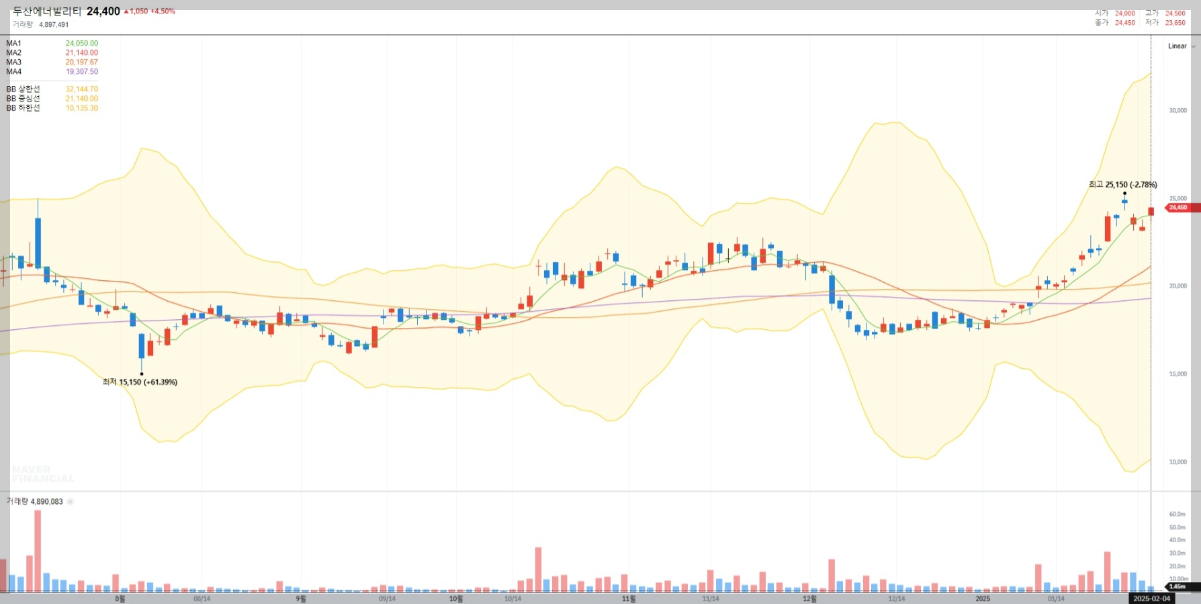Screen dimensions: 1201x604
Task: Click the 2025-02-04 date marker on time axis
Action: pos(1151,599)
